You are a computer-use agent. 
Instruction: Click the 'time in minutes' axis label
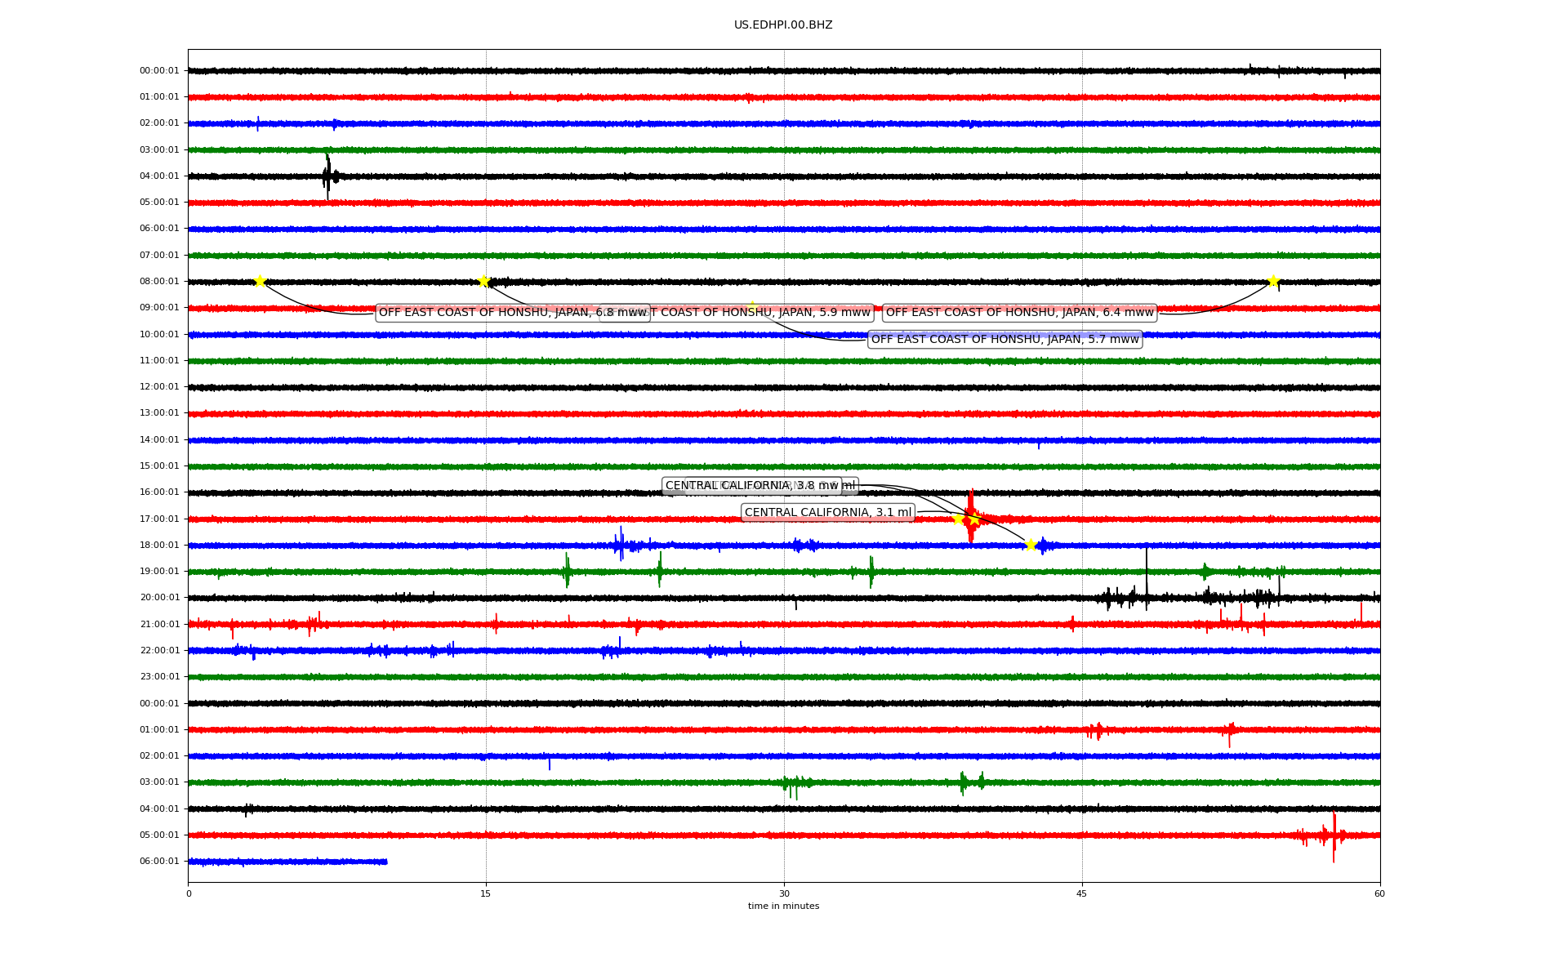(783, 906)
